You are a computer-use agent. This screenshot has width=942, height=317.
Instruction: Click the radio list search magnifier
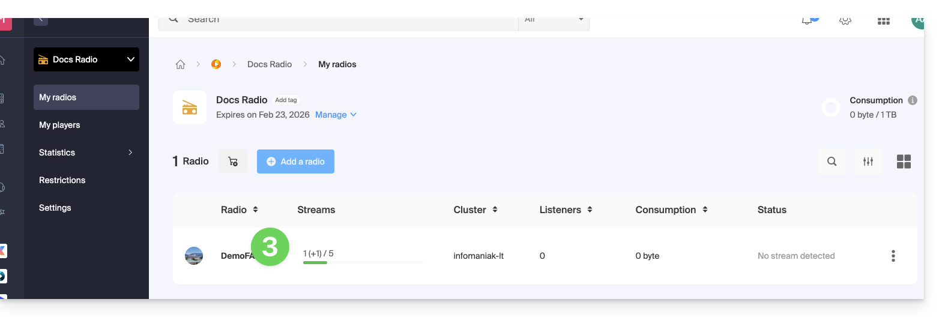point(832,162)
